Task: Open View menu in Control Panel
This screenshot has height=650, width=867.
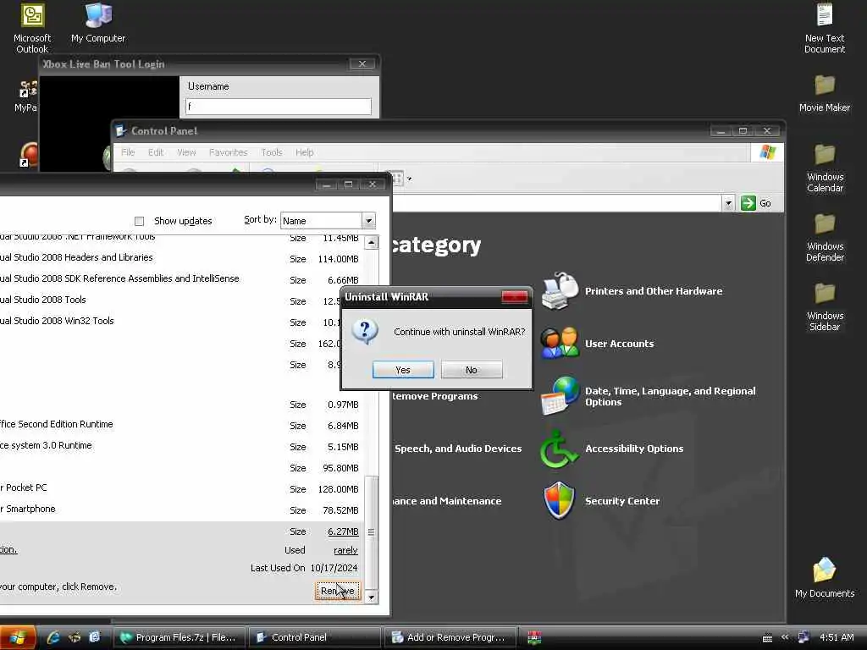Action: click(186, 152)
